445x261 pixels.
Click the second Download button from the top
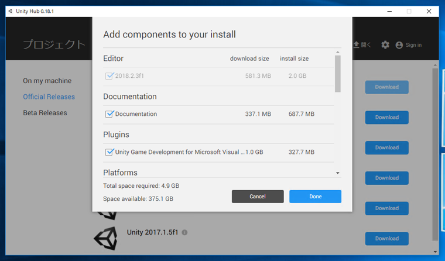pyautogui.click(x=387, y=118)
